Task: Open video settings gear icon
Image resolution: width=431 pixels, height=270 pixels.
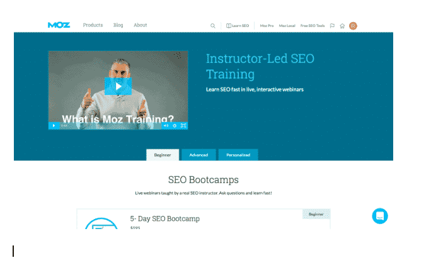Action: click(175, 125)
